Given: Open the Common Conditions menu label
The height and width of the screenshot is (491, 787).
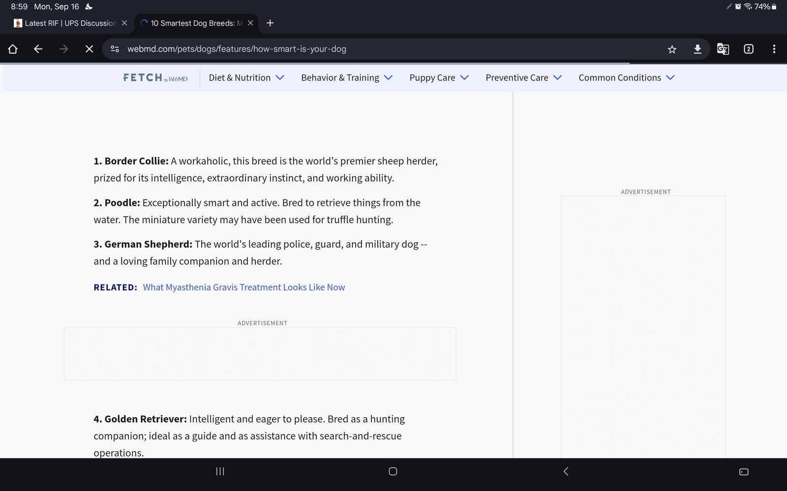Looking at the screenshot, I should [x=620, y=78].
